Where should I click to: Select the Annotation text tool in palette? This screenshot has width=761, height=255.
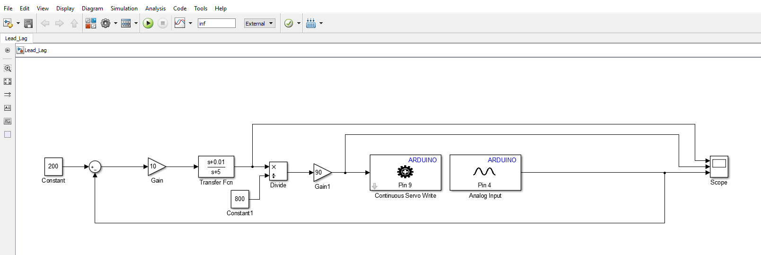(8, 108)
